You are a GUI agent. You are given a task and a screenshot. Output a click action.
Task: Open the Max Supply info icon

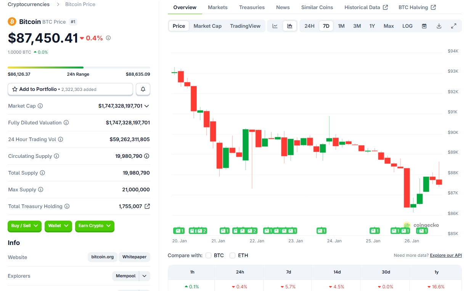40,189
